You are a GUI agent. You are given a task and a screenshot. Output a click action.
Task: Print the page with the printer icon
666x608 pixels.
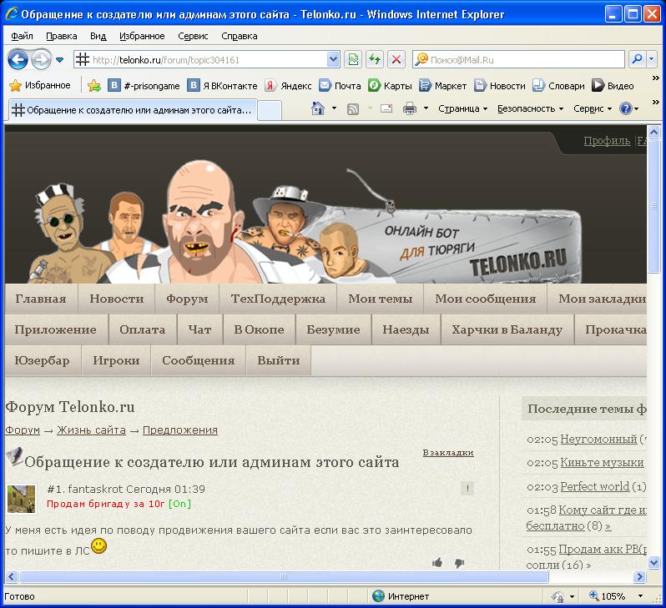pos(410,109)
